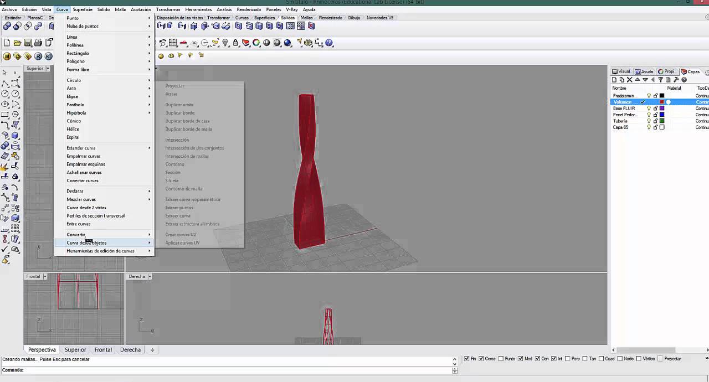The width and height of the screenshot is (709, 382).
Task: Click the round RT button icon
Action: tap(48, 56)
